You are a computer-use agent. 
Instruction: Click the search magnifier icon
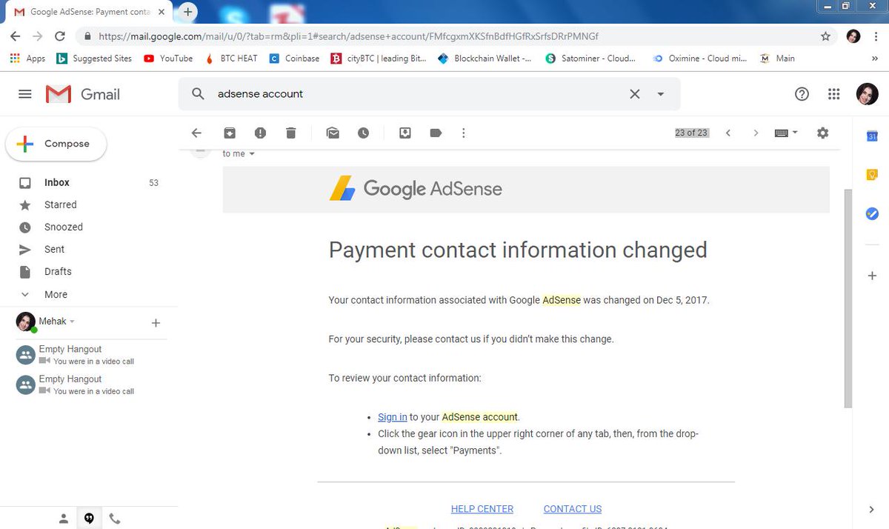point(198,94)
